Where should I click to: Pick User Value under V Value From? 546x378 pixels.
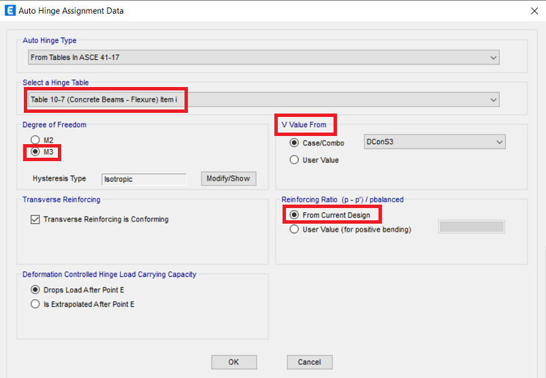pos(294,160)
